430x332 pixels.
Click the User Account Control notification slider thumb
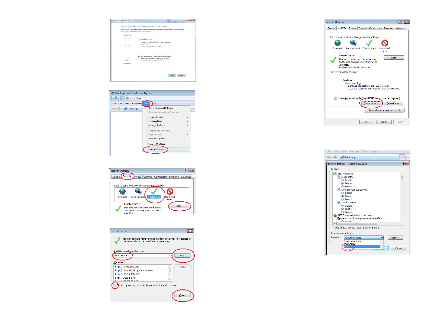(x=127, y=60)
